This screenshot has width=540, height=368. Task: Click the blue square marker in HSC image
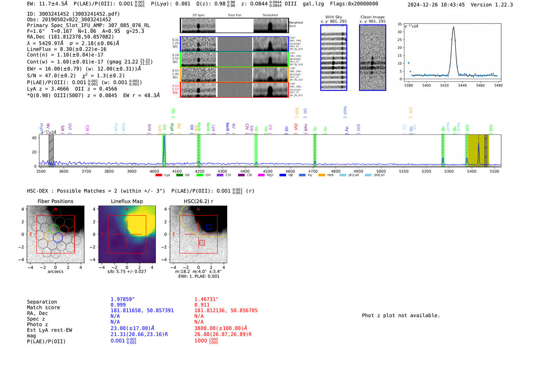pos(209,227)
